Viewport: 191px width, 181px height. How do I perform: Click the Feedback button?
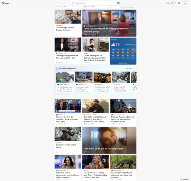pyautogui.click(x=184, y=179)
